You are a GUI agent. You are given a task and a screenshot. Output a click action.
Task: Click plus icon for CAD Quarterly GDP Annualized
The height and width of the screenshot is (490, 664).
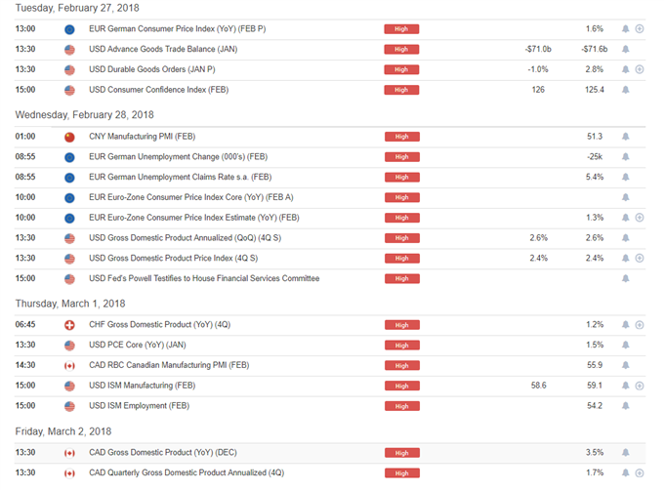(640, 473)
